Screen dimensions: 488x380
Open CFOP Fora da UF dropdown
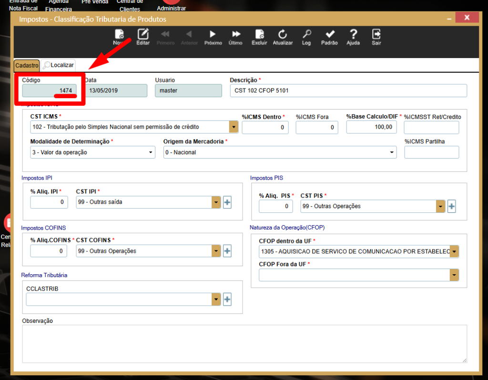(x=455, y=275)
